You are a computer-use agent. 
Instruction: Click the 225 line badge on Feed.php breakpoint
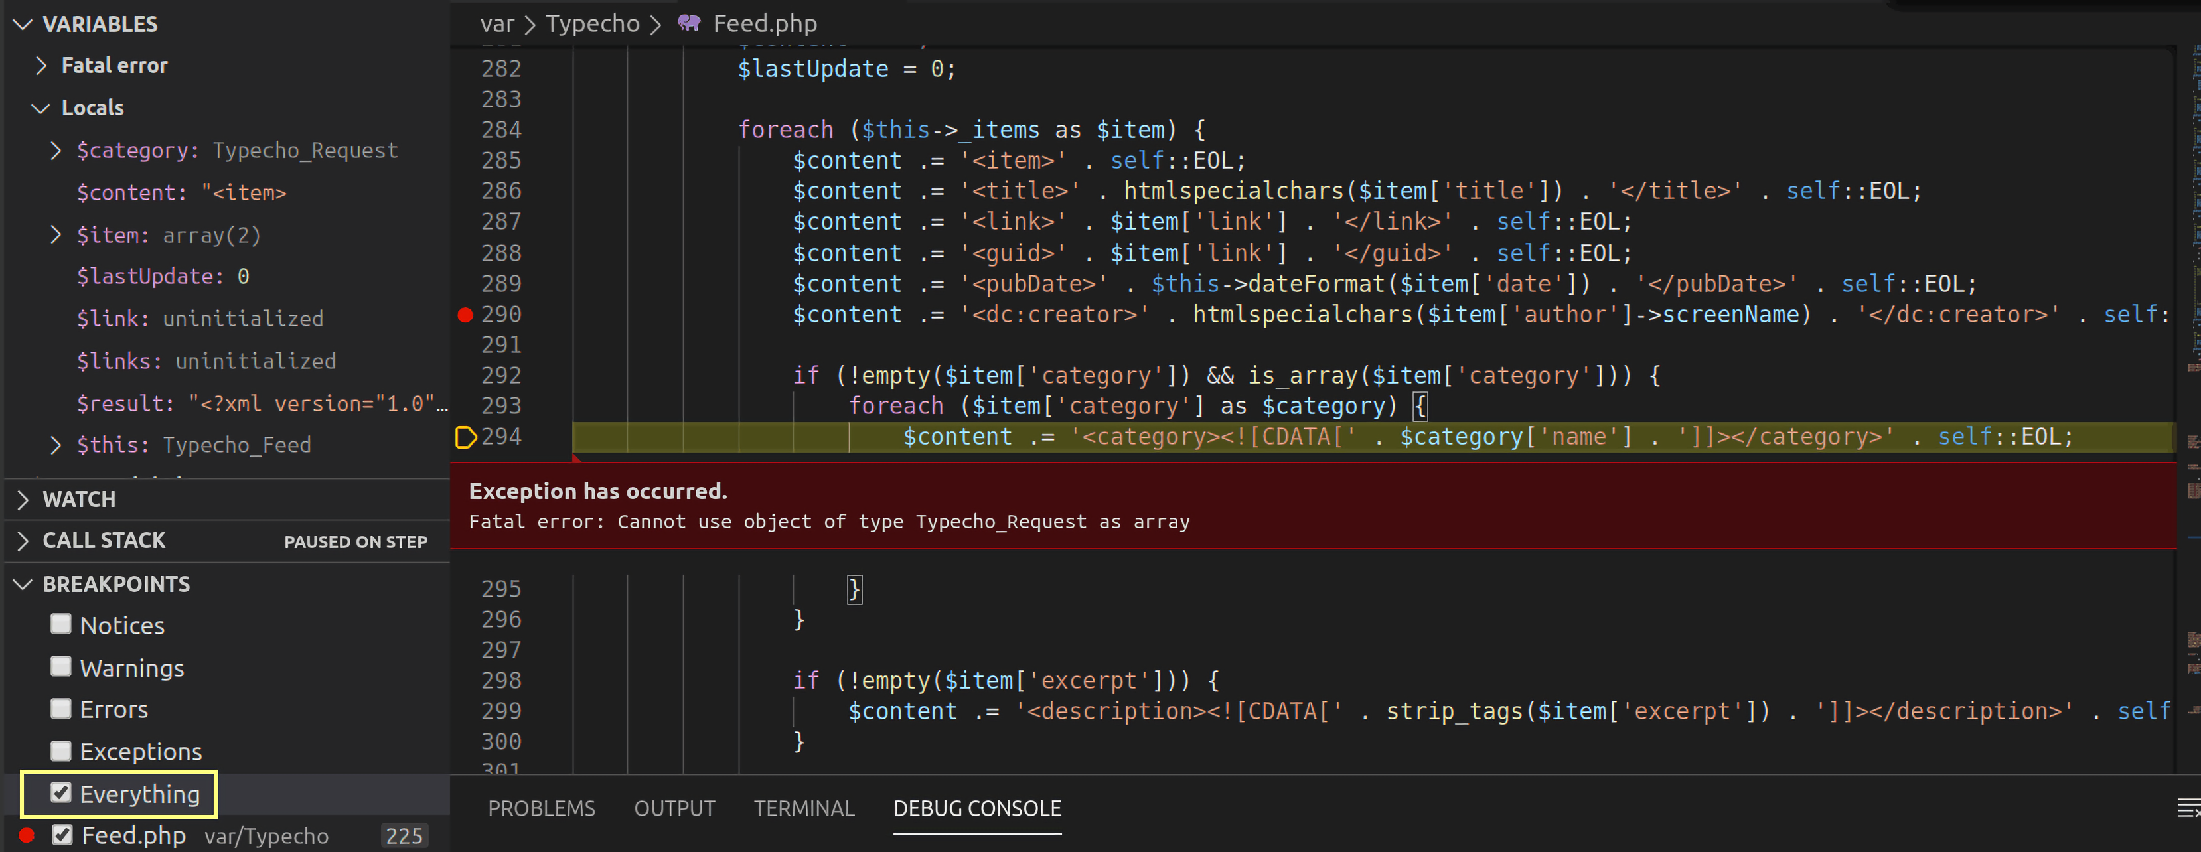coord(404,836)
